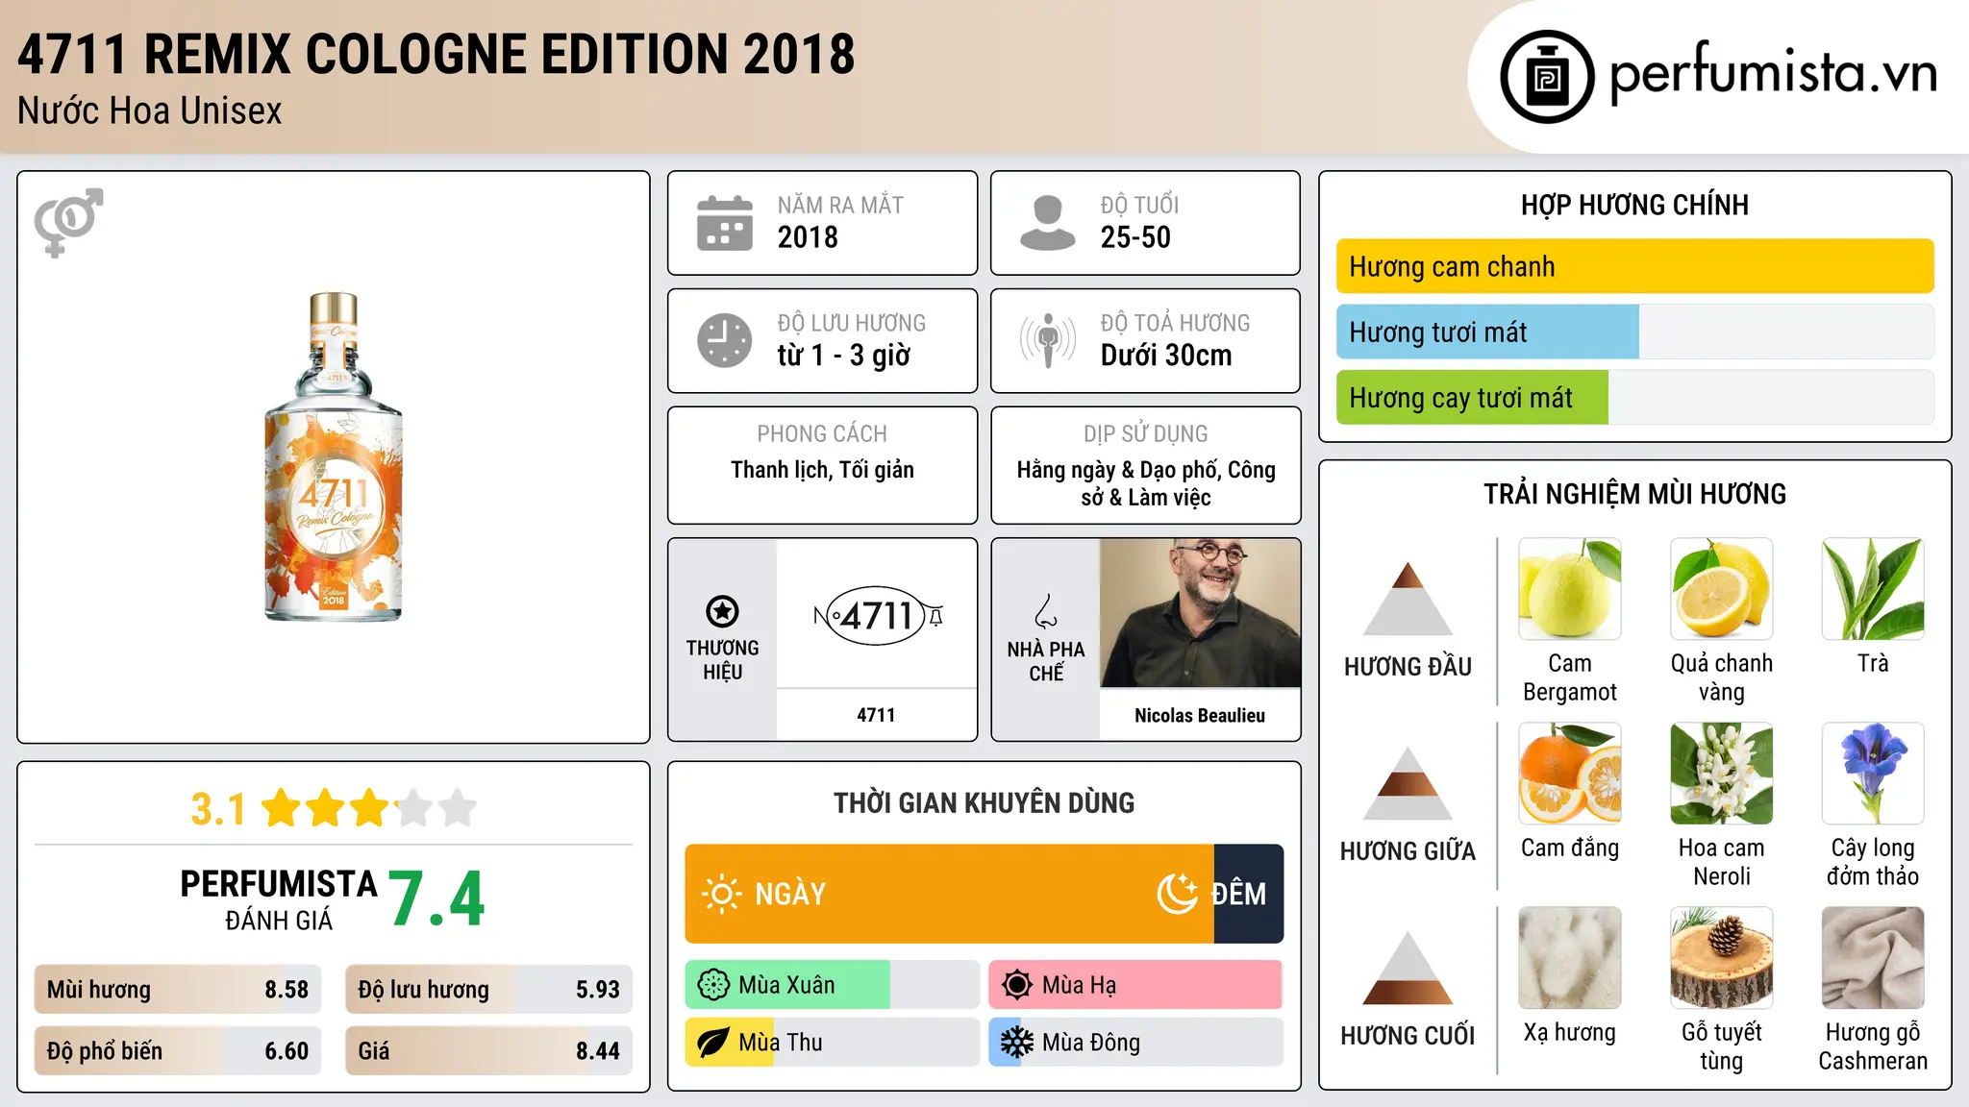Click the Ngày daytime usage bar
The width and height of the screenshot is (1969, 1107).
(x=949, y=894)
